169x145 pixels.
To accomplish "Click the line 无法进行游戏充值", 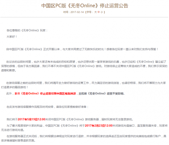I will click(x=13, y=130).
